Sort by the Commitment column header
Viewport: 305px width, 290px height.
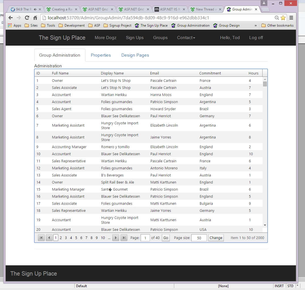tap(210, 73)
